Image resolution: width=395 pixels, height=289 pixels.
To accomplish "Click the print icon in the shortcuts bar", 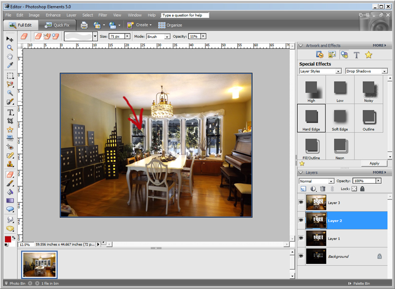I will point(84,25).
